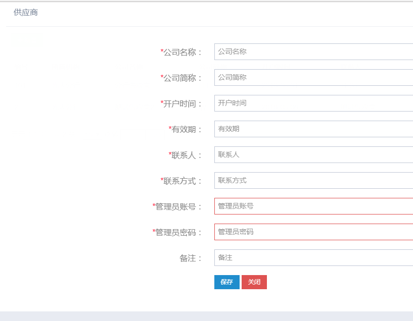The height and width of the screenshot is (321, 413).
Task: Select the red-outlined 管理员账号 field
Action: [314, 206]
